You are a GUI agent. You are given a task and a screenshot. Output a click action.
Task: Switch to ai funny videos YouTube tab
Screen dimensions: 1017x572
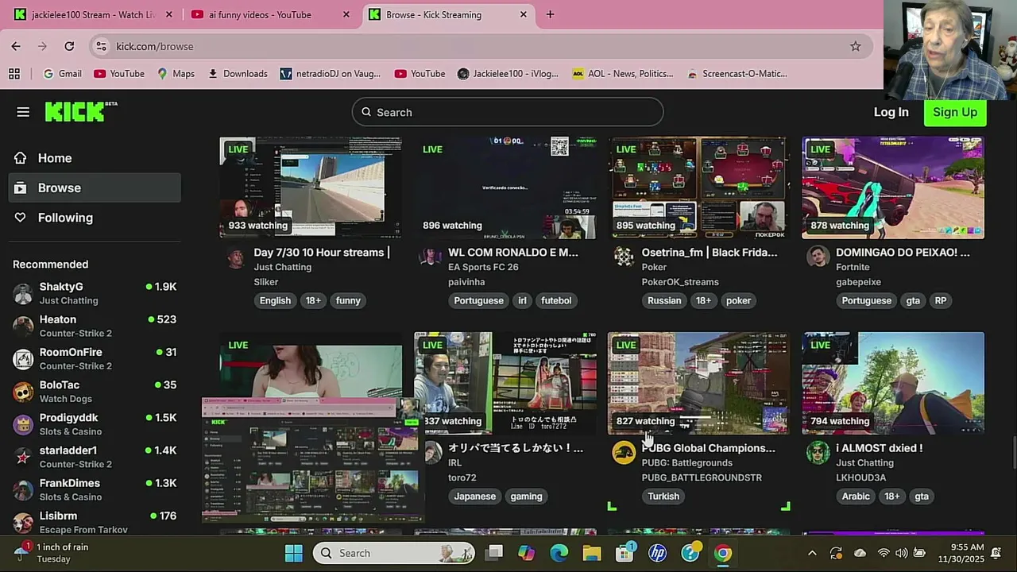(270, 14)
